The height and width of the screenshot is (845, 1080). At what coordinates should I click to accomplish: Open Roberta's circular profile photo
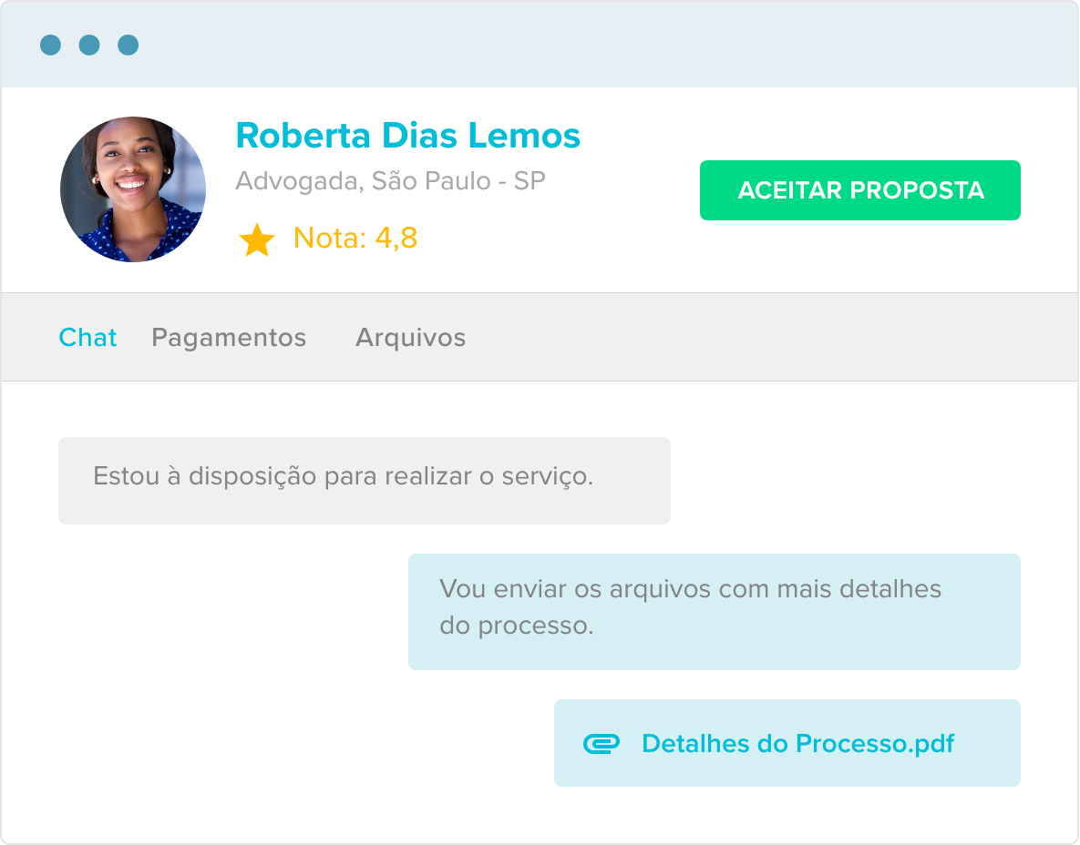click(x=133, y=189)
